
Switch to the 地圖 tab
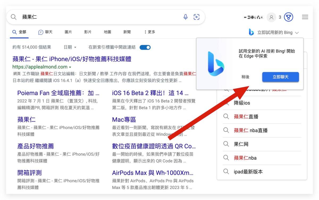pos(107,32)
